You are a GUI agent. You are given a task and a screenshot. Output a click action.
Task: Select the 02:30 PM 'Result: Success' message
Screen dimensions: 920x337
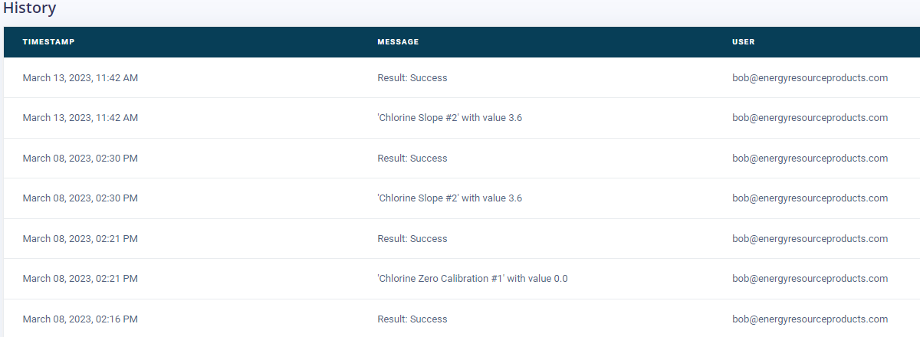(412, 159)
